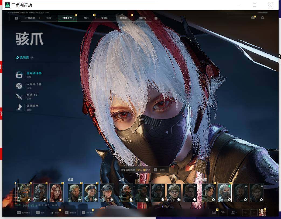This screenshot has height=219, width=281.
Task: Click the 支援 class label
Action: pos(71,179)
